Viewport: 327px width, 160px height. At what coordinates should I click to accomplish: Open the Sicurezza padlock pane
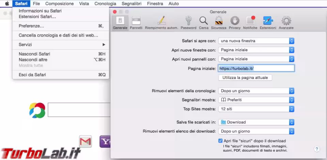pos(218,22)
